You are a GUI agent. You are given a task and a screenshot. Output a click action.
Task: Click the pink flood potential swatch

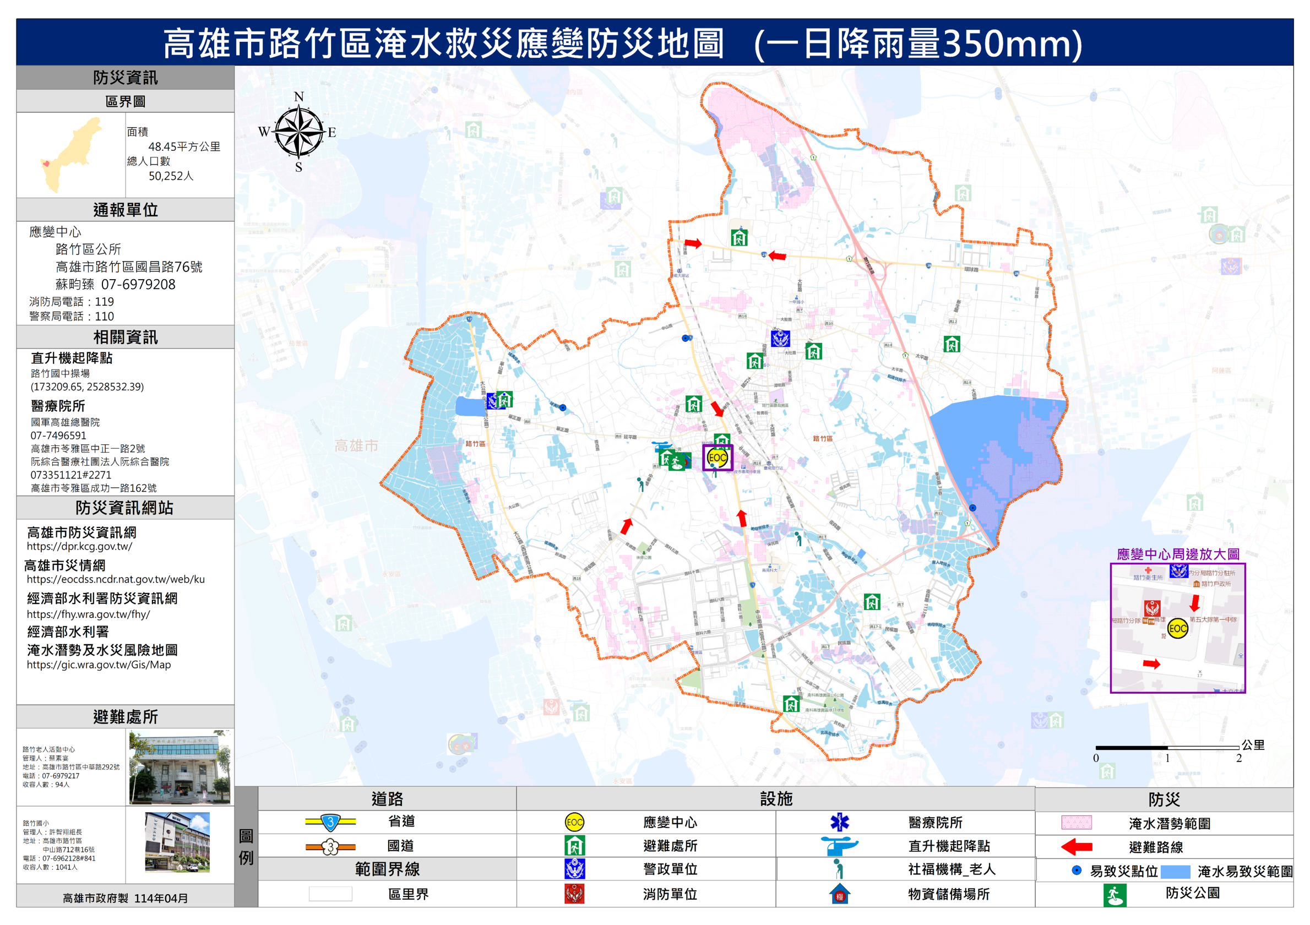1076,822
